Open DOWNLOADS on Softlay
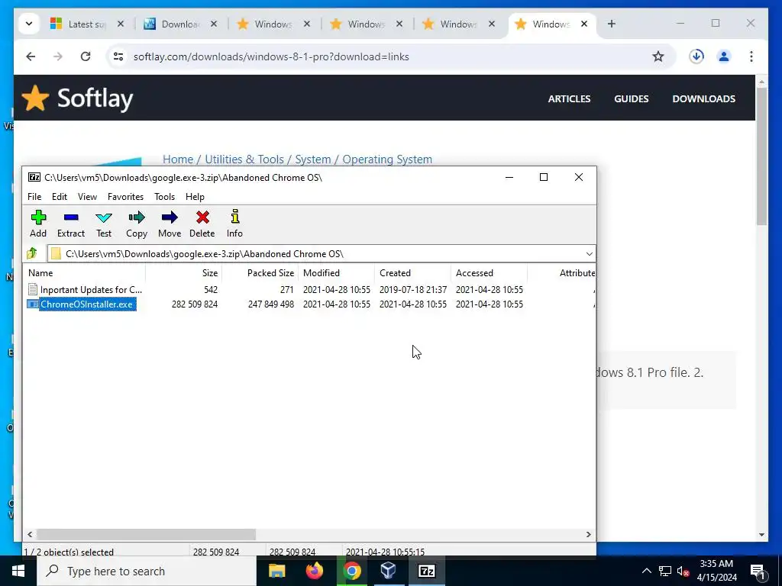782x586 pixels. click(703, 98)
